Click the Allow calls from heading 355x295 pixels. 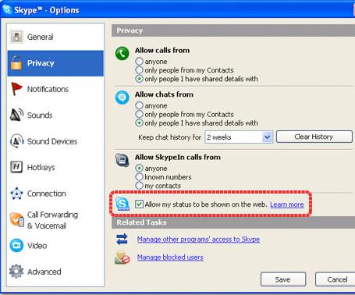(x=162, y=50)
